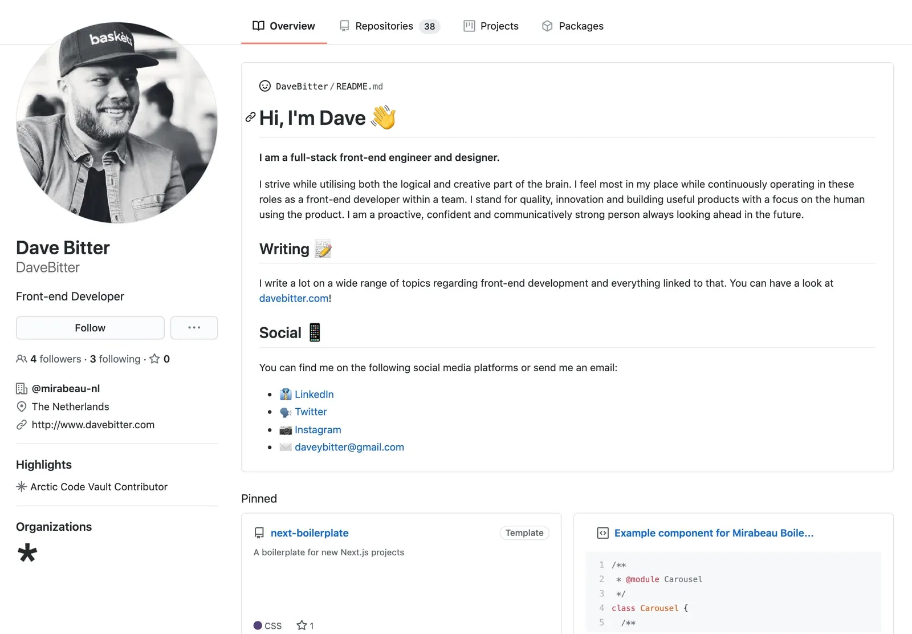
Task: Click Dave Bitter's profile photo
Action: click(117, 123)
